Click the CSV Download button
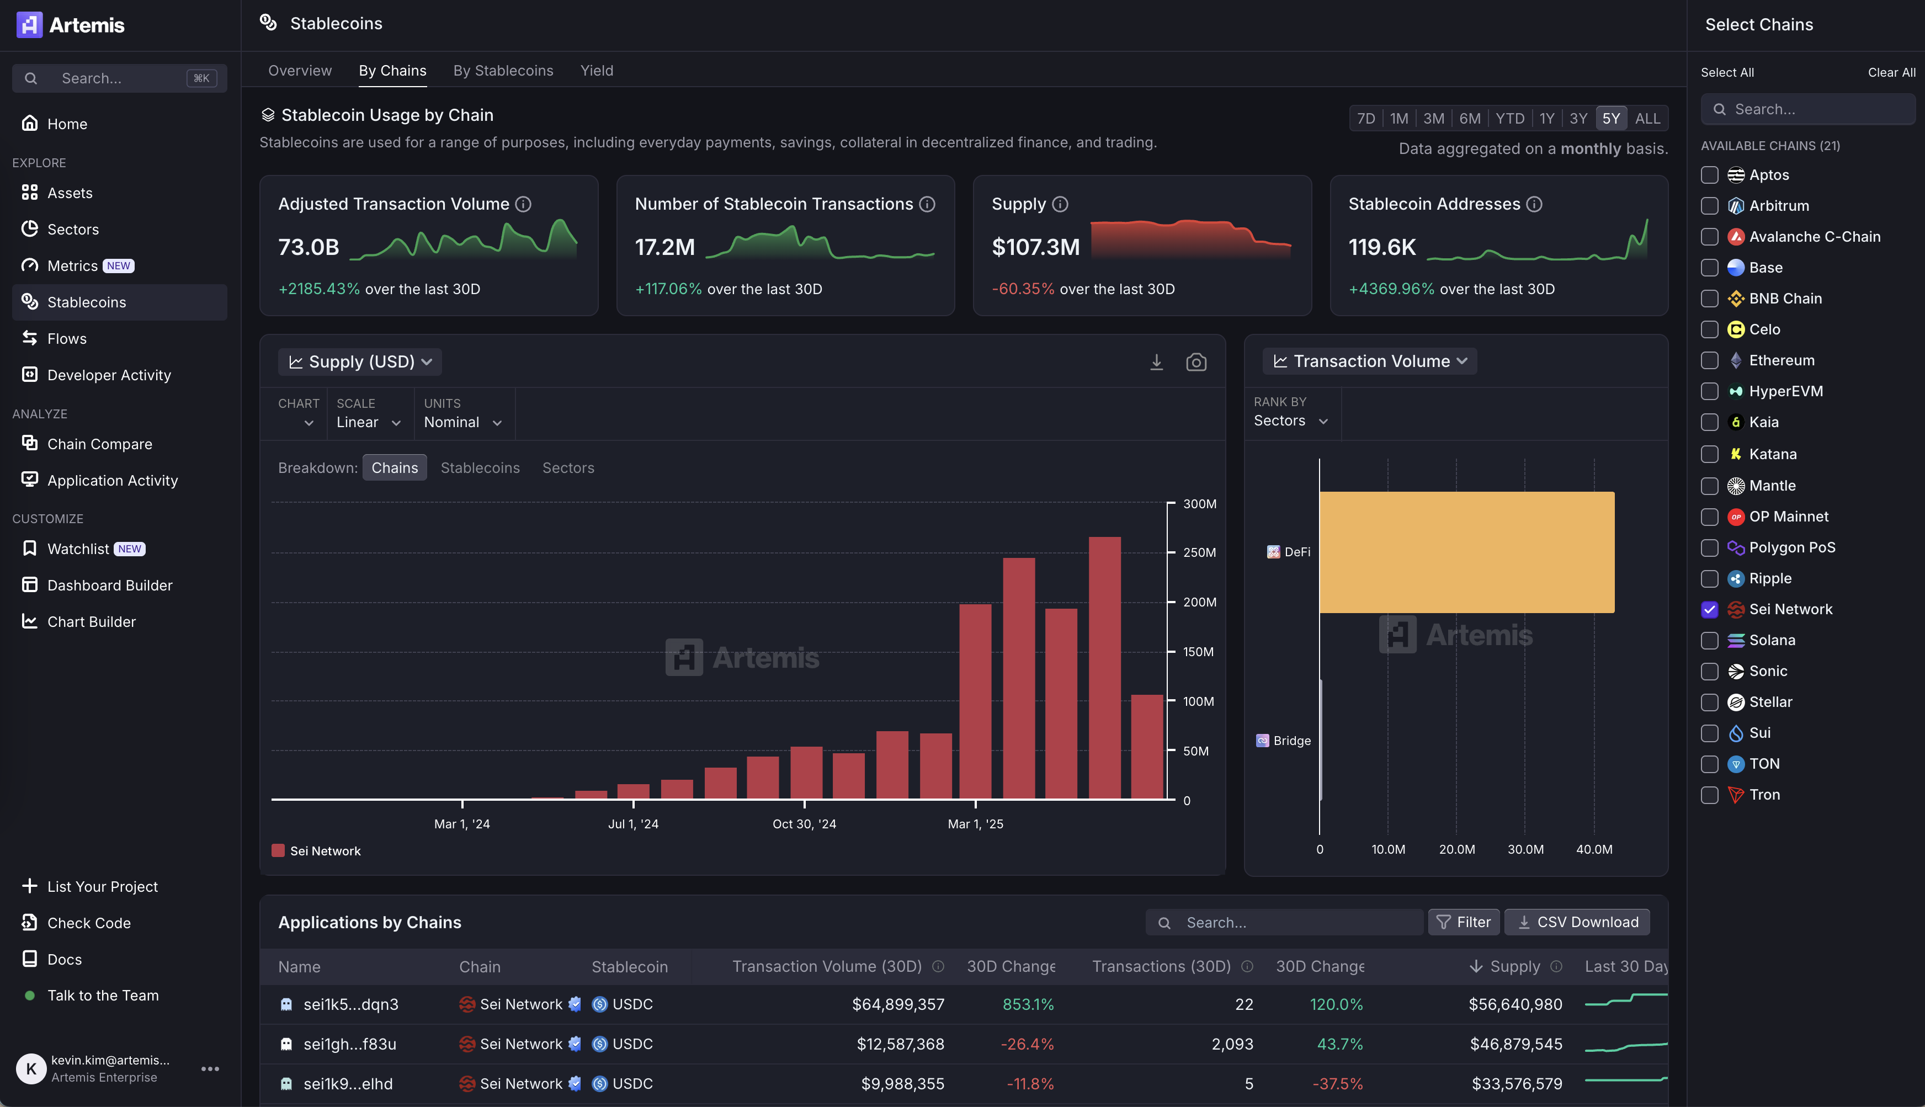This screenshot has width=1925, height=1107. coord(1577,922)
